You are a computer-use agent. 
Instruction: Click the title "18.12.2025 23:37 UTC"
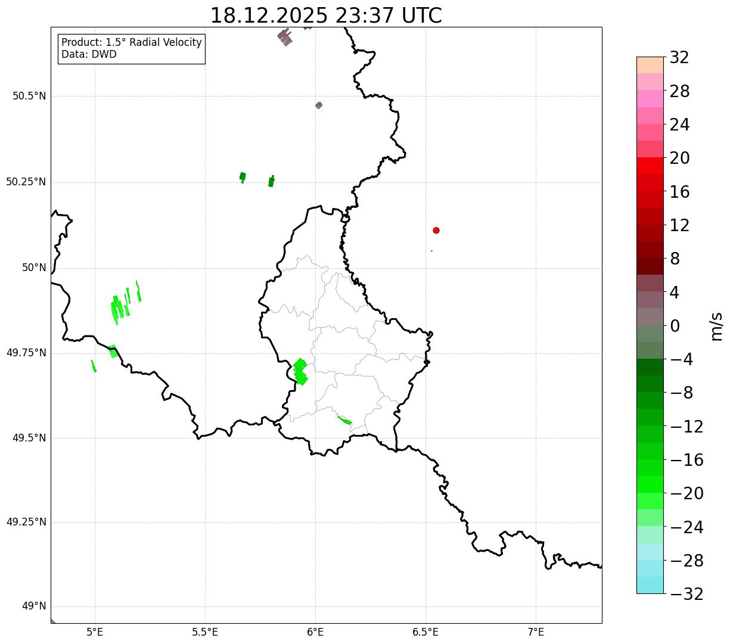[326, 15]
